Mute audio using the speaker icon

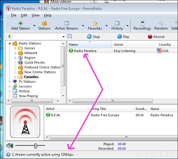(x=10, y=146)
